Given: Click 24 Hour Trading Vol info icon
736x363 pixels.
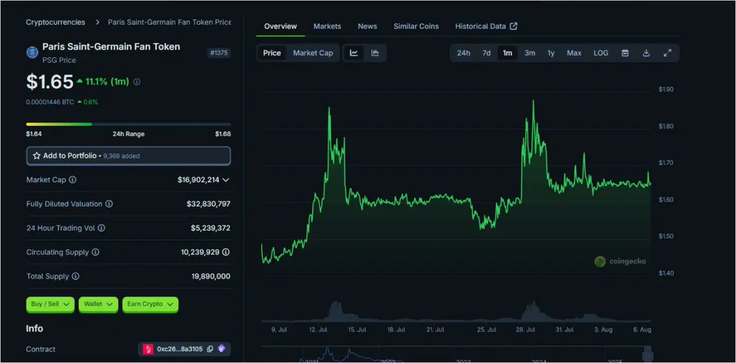Looking at the screenshot, I should (101, 228).
